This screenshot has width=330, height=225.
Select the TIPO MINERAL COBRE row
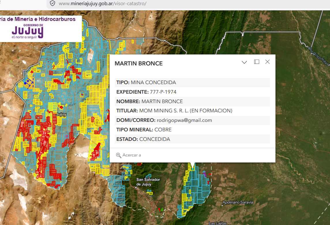[192, 130]
